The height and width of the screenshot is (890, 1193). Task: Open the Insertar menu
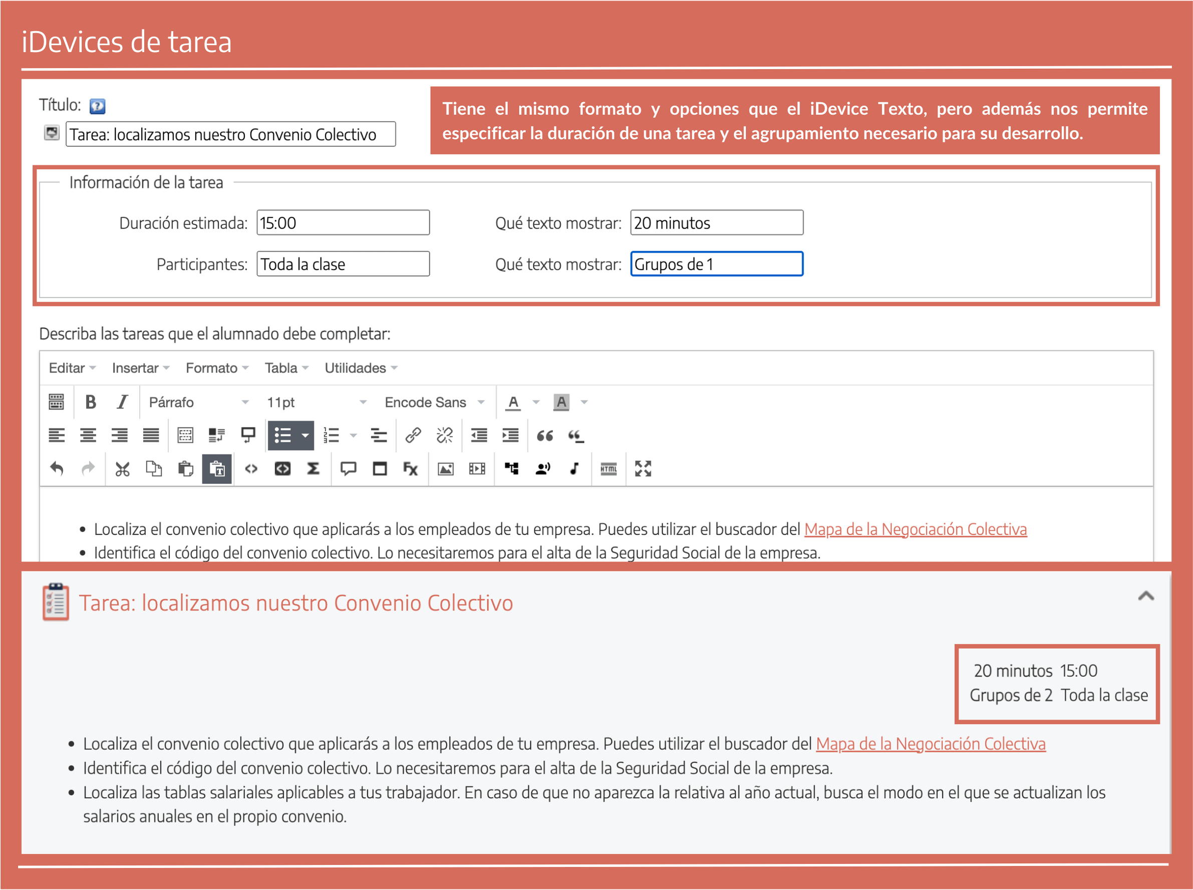click(x=136, y=368)
